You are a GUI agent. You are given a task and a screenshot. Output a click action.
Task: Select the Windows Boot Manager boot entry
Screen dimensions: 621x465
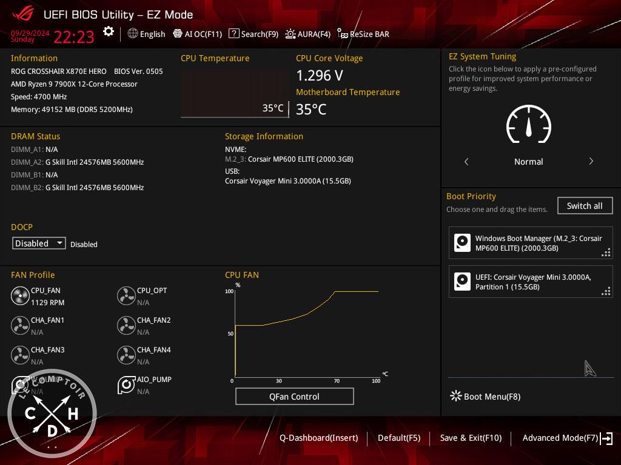531,243
